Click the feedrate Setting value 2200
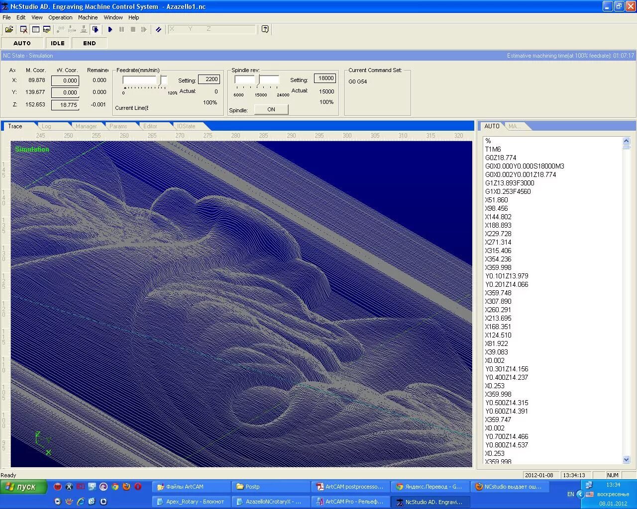This screenshot has height=509, width=637. [x=209, y=80]
